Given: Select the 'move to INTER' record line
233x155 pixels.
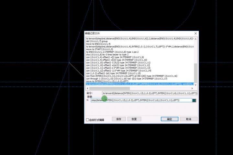Looking at the screenshot, I should 107,81.
